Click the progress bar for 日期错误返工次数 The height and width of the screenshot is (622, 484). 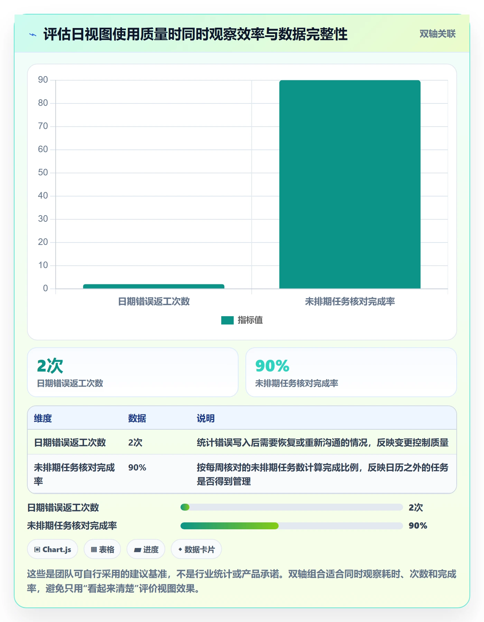(291, 507)
